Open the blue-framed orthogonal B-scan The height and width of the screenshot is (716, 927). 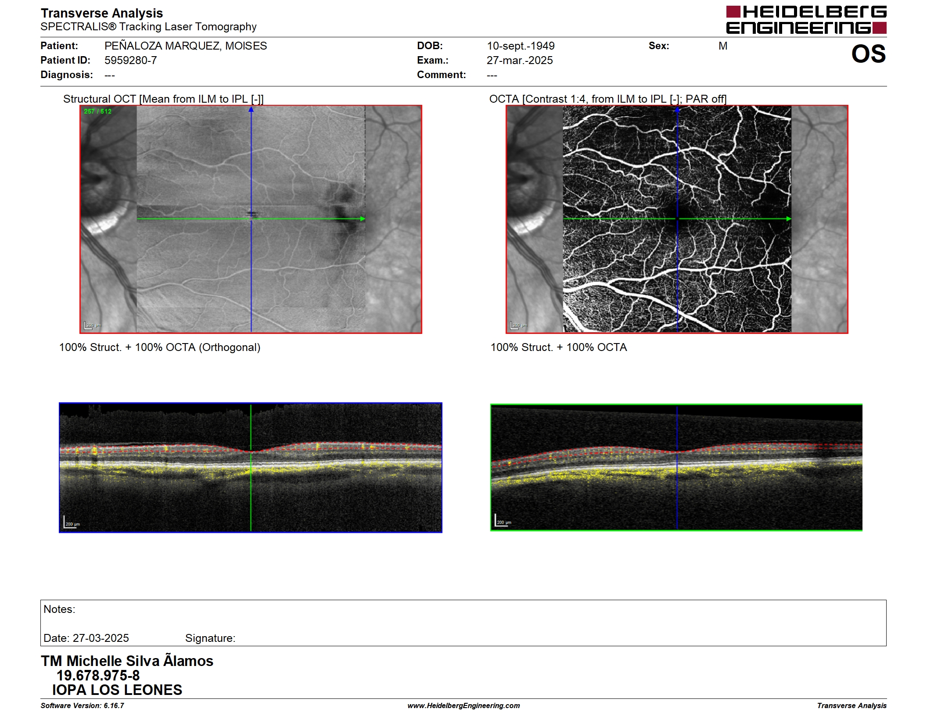[251, 468]
